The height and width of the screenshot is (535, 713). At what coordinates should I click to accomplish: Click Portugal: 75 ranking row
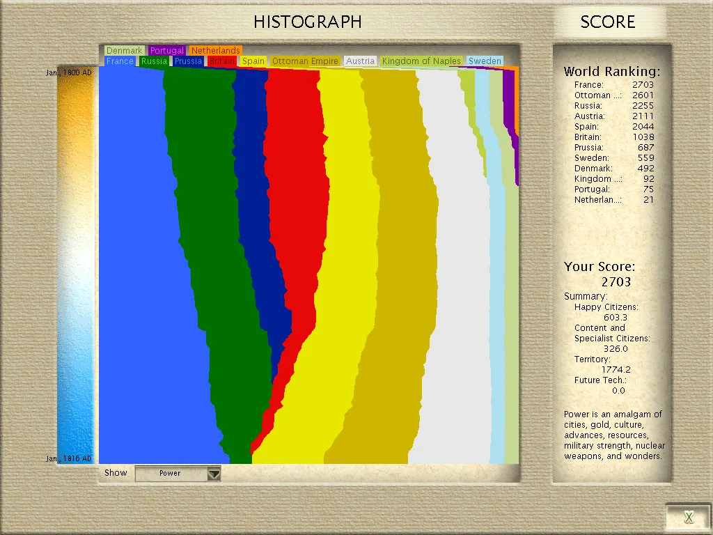pos(614,189)
